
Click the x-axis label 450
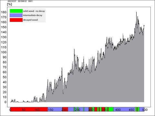click(131, 110)
